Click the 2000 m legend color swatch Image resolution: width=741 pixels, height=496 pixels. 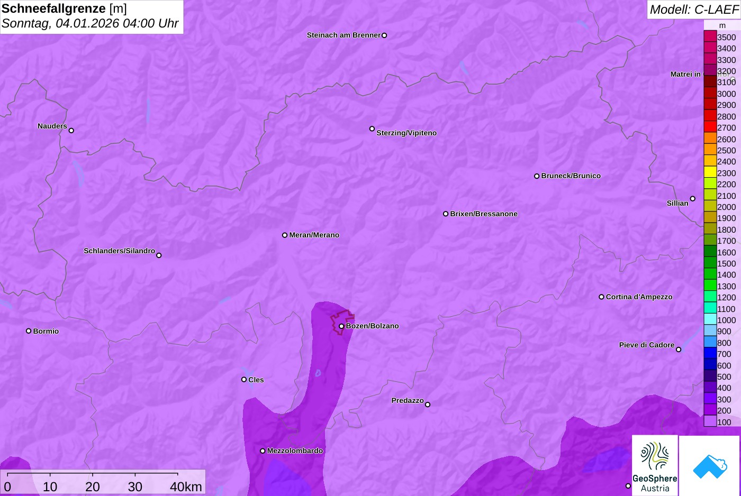point(710,206)
